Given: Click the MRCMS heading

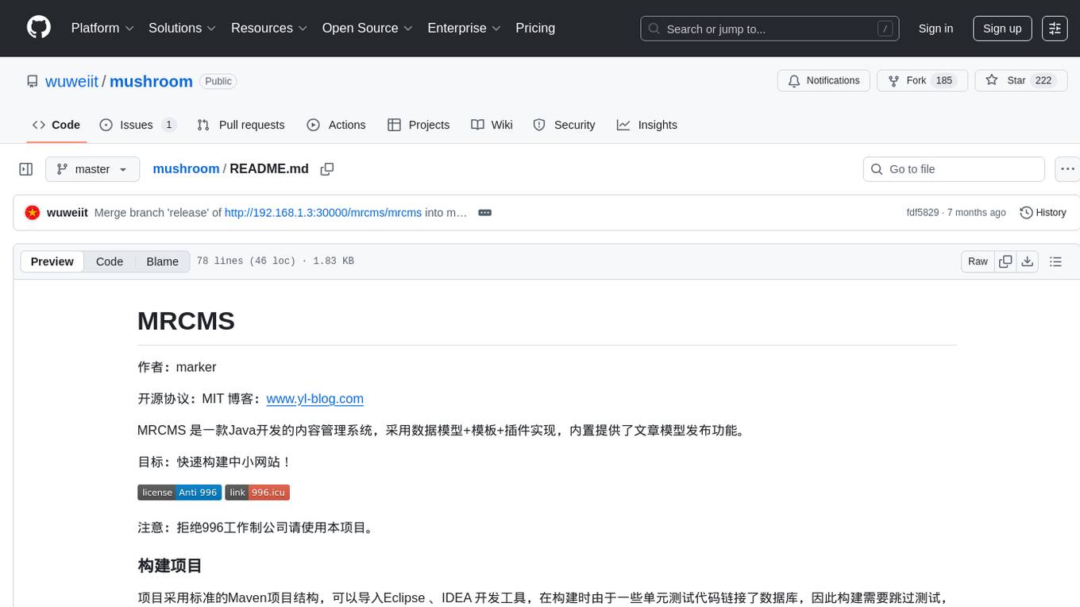Looking at the screenshot, I should 186,321.
